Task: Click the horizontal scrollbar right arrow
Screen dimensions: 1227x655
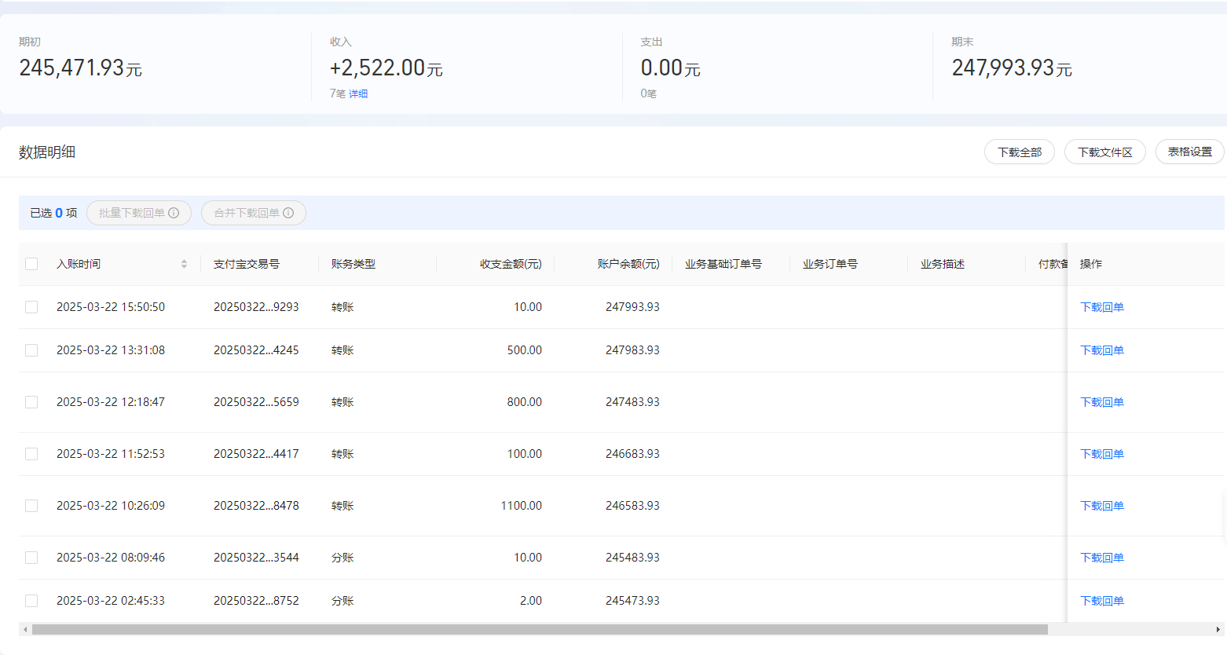Action: 1218,629
